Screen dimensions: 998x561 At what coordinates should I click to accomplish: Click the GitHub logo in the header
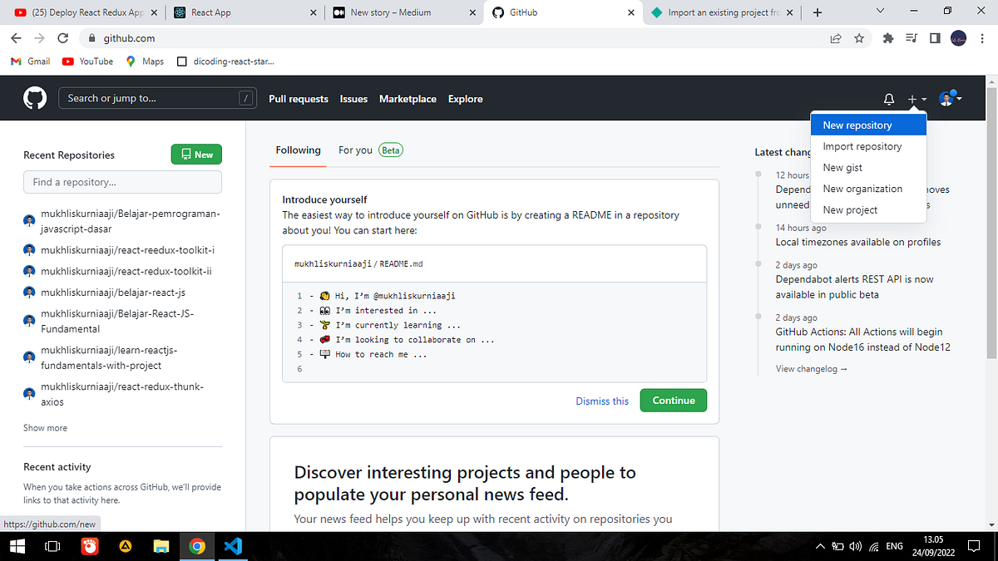click(x=34, y=97)
